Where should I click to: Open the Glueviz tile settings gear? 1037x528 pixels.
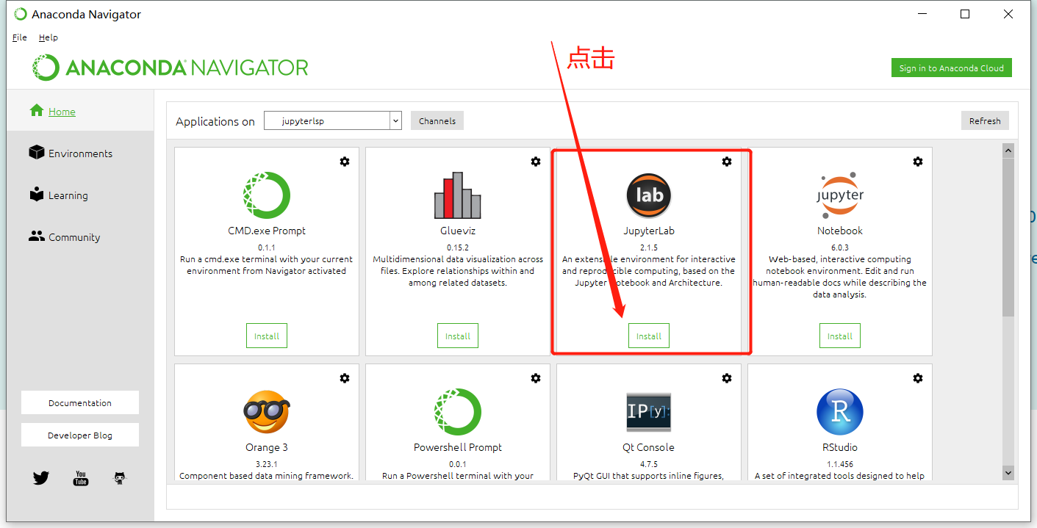tap(536, 162)
